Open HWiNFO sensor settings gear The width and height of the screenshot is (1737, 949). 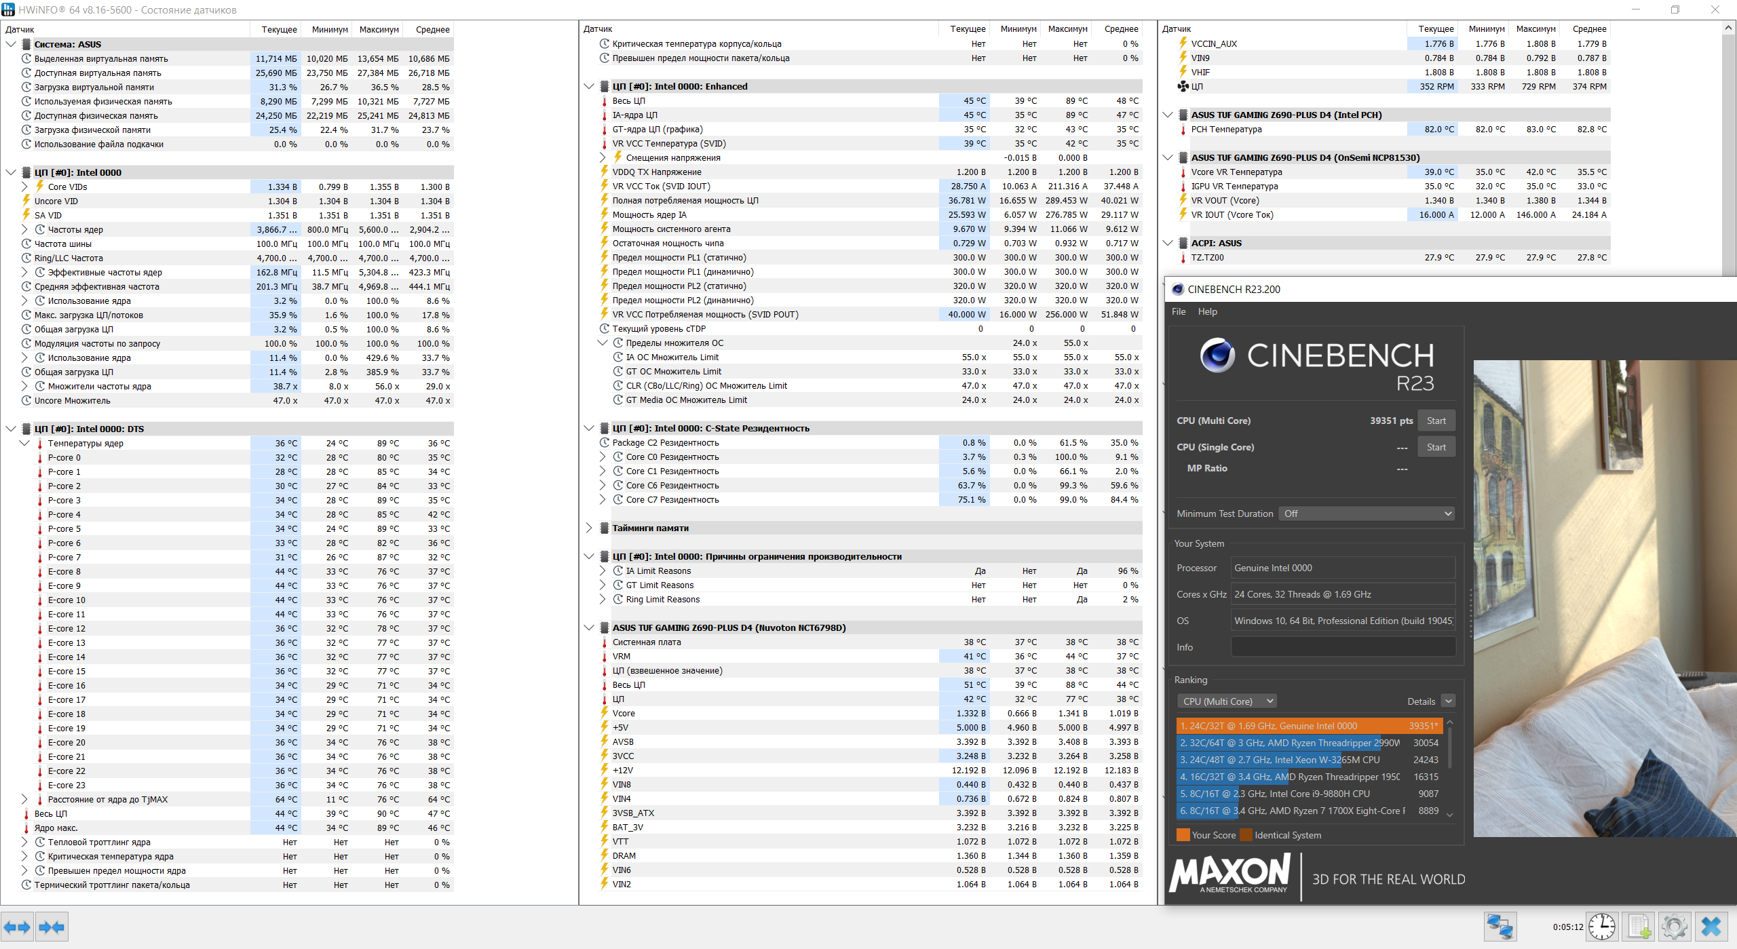1674,927
